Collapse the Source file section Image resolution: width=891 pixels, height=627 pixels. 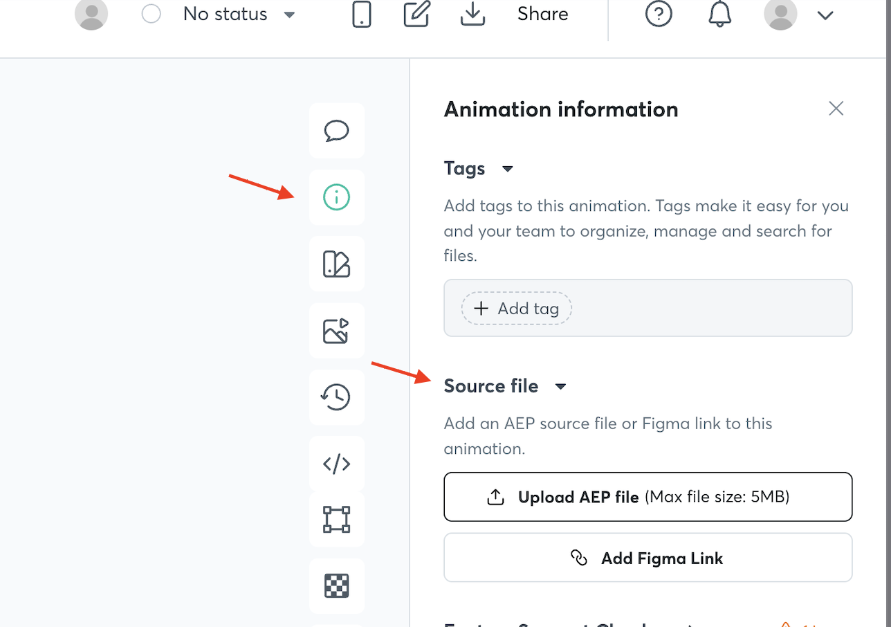pos(561,386)
